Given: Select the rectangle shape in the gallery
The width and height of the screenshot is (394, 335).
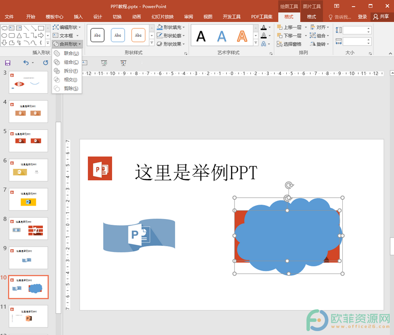Looking at the screenshot, I should [x=41, y=28].
